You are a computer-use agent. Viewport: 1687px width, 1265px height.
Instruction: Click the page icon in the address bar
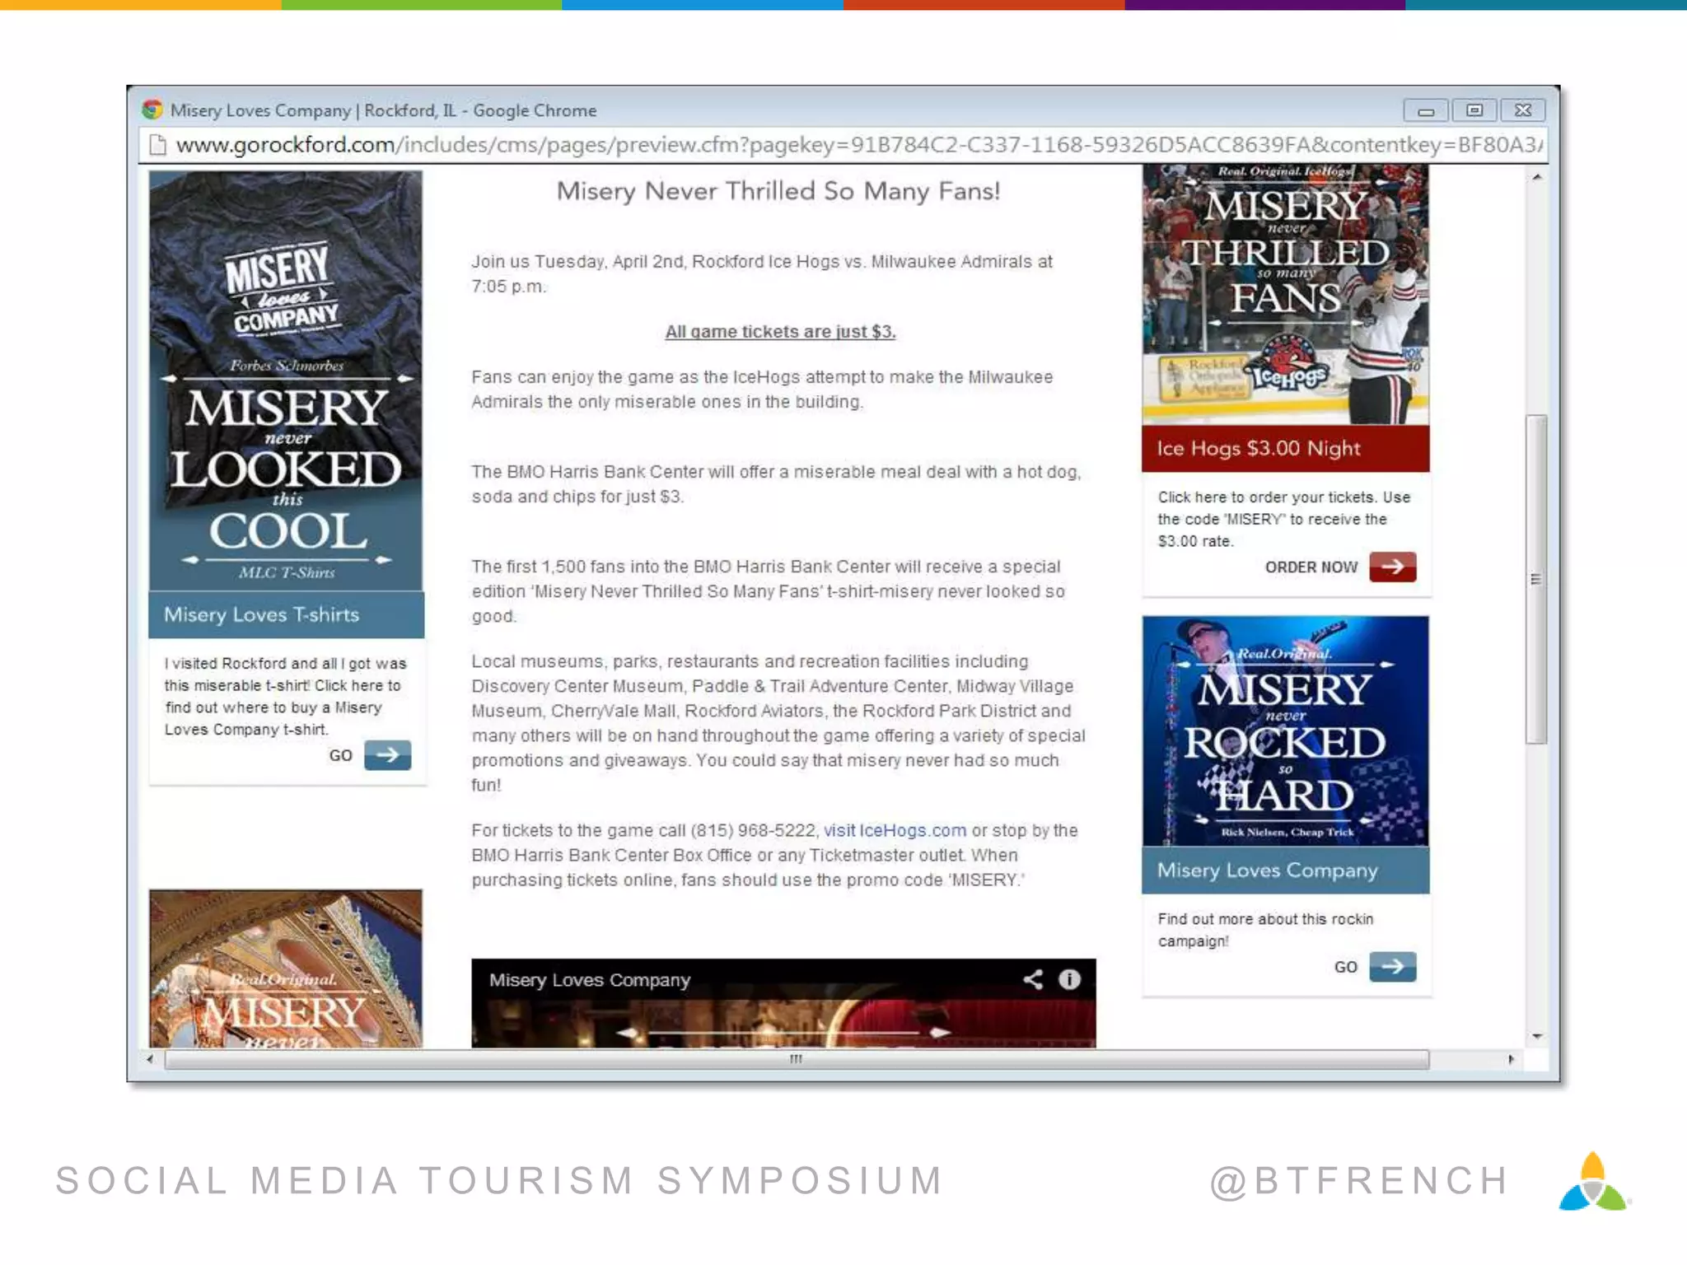pos(157,146)
